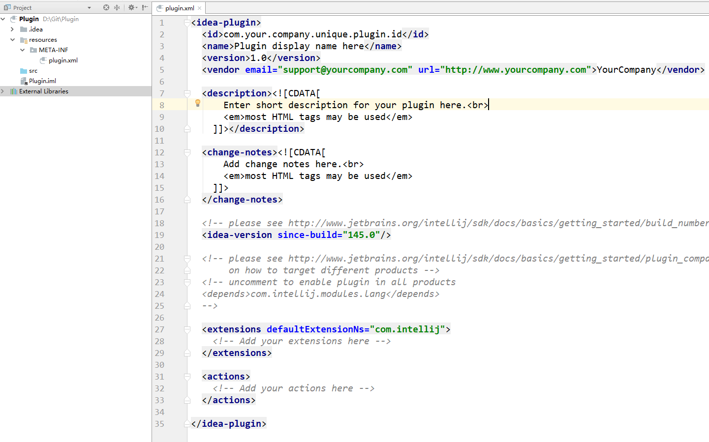Click the support@yourcompany.com email value
The image size is (709, 442).
pos(345,70)
